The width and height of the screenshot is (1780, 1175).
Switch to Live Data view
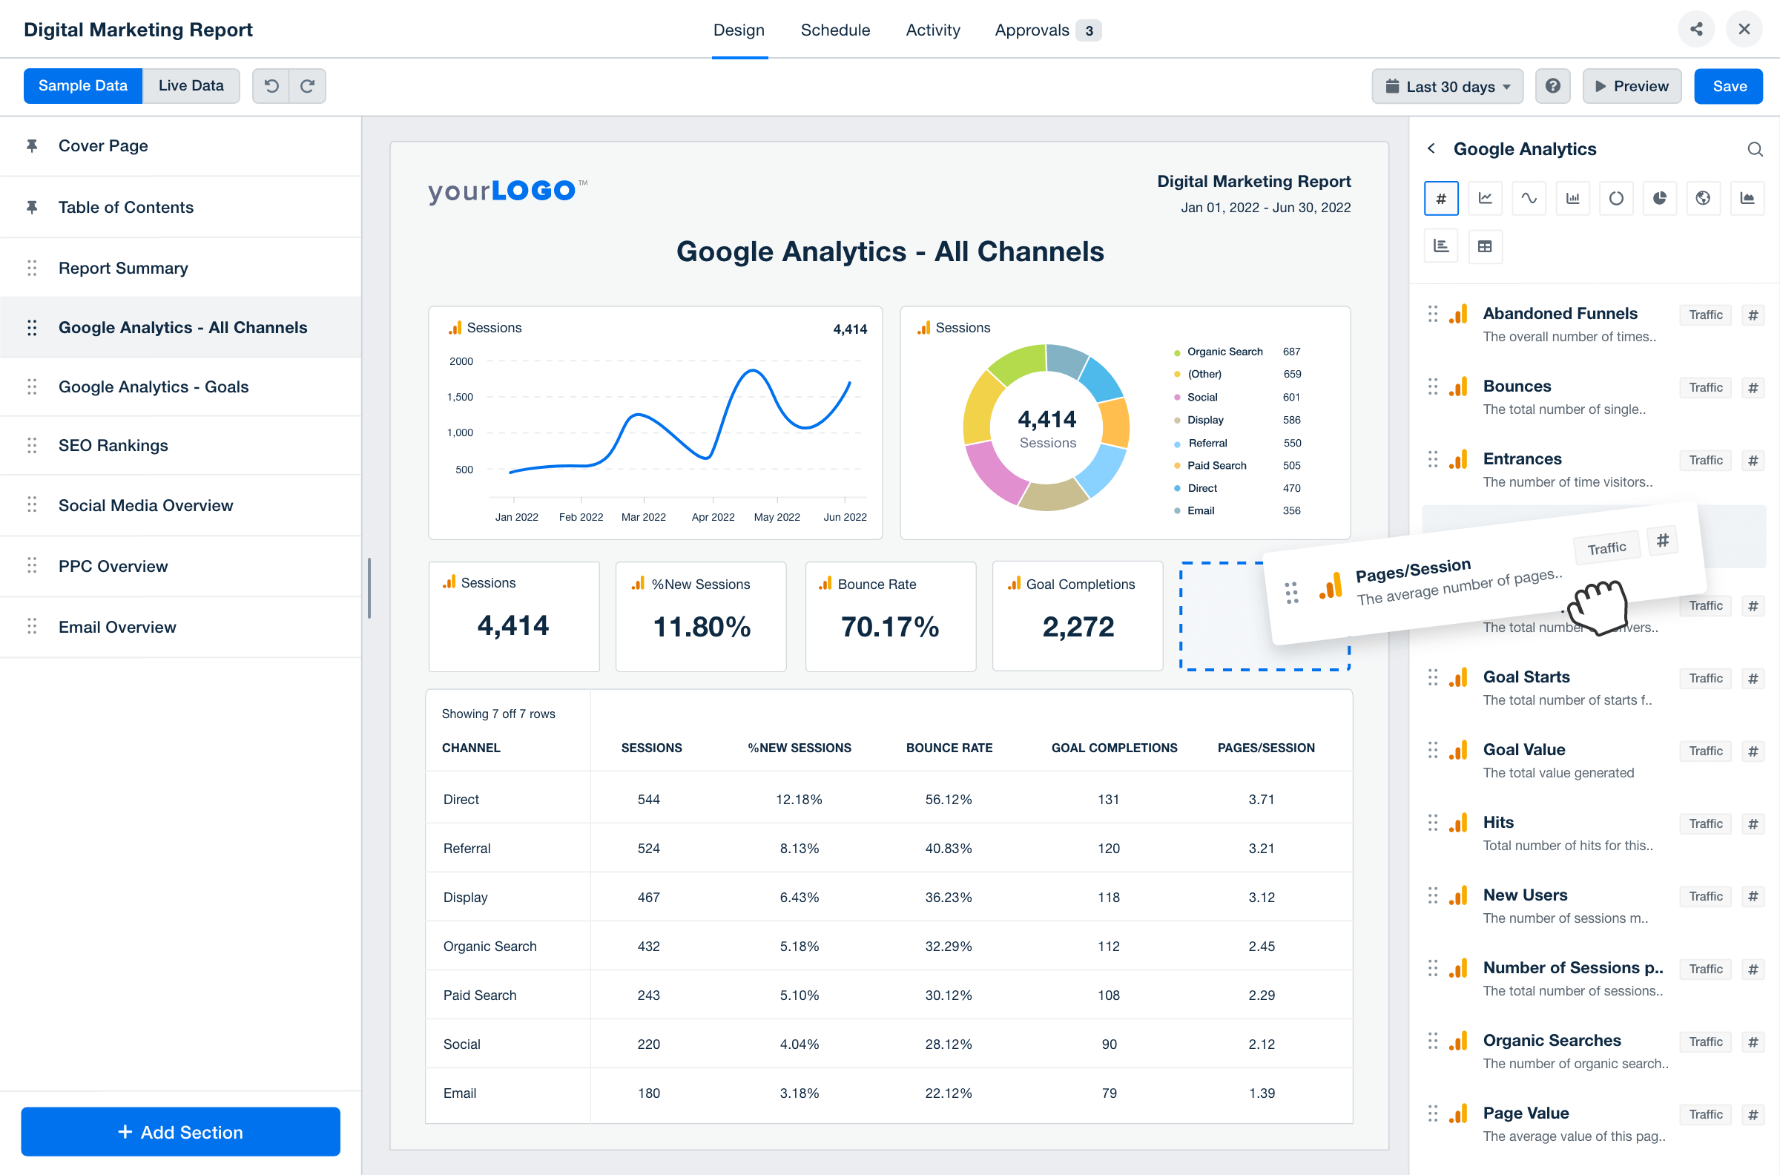190,84
